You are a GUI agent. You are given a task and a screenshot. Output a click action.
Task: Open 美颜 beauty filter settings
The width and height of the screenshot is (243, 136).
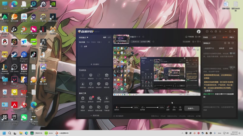(x=168, y=108)
